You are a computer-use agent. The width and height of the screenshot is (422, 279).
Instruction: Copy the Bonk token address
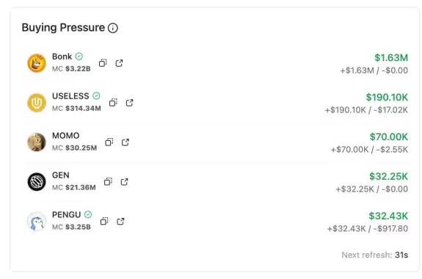[x=103, y=63]
